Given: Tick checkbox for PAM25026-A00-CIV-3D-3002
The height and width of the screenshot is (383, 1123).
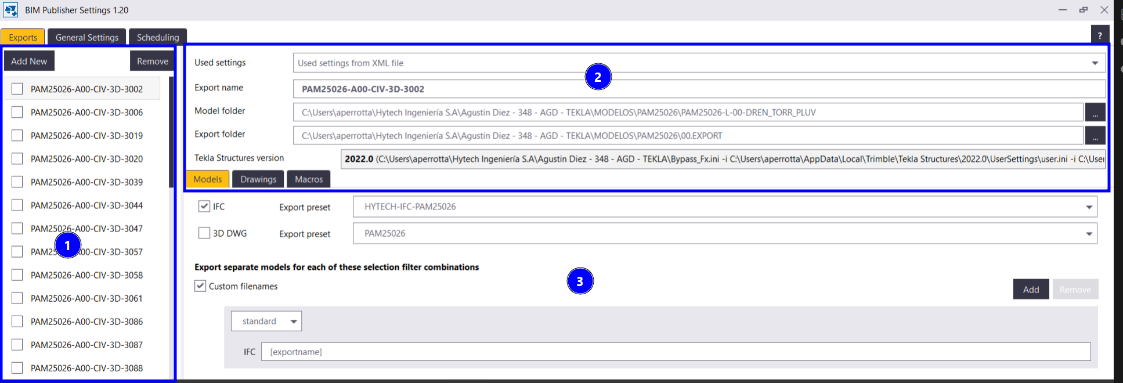Looking at the screenshot, I should (x=17, y=89).
